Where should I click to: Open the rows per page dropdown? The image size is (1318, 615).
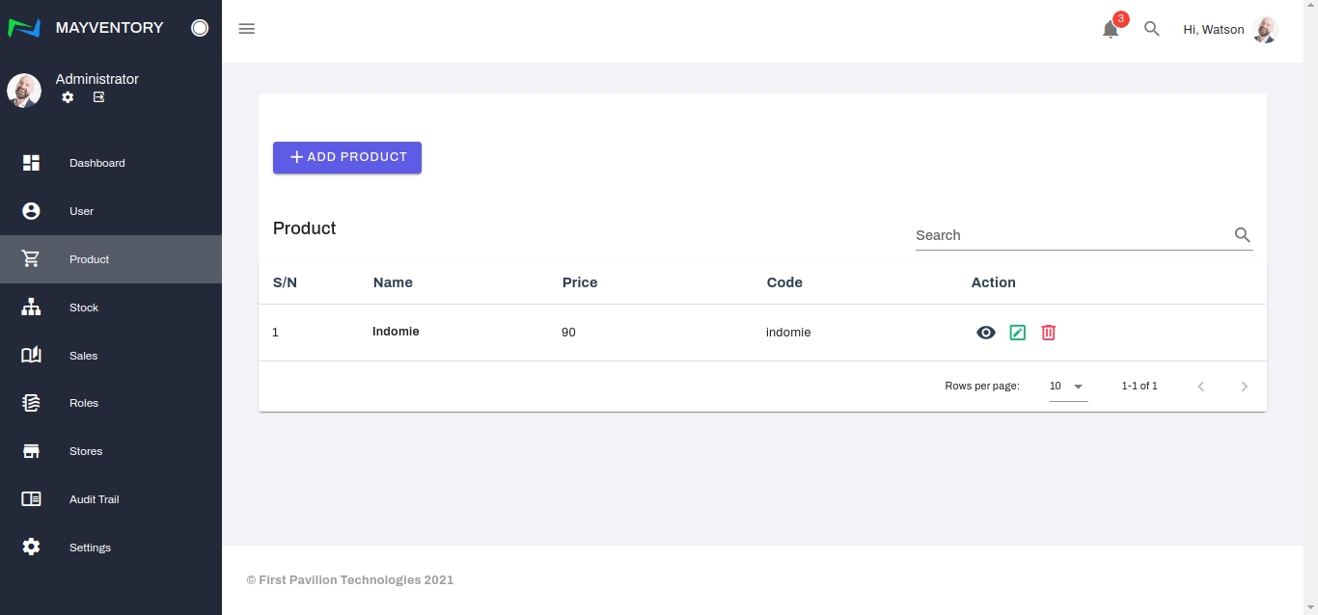1068,387
